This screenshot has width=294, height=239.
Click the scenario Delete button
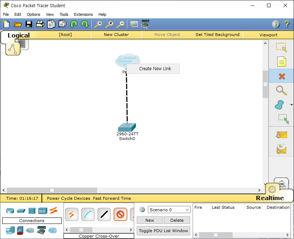[x=177, y=220]
